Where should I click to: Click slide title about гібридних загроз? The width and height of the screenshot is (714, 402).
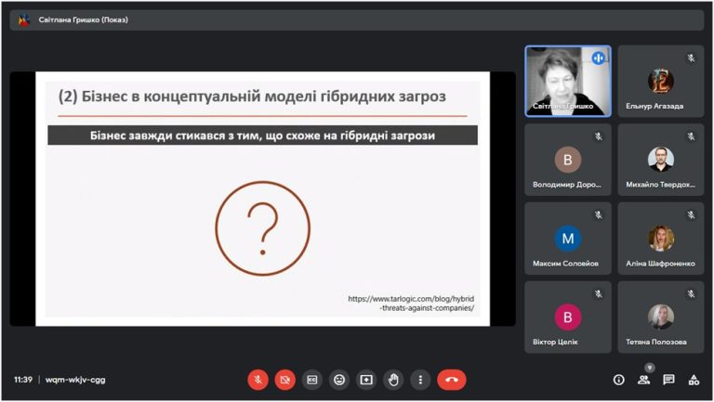point(252,97)
